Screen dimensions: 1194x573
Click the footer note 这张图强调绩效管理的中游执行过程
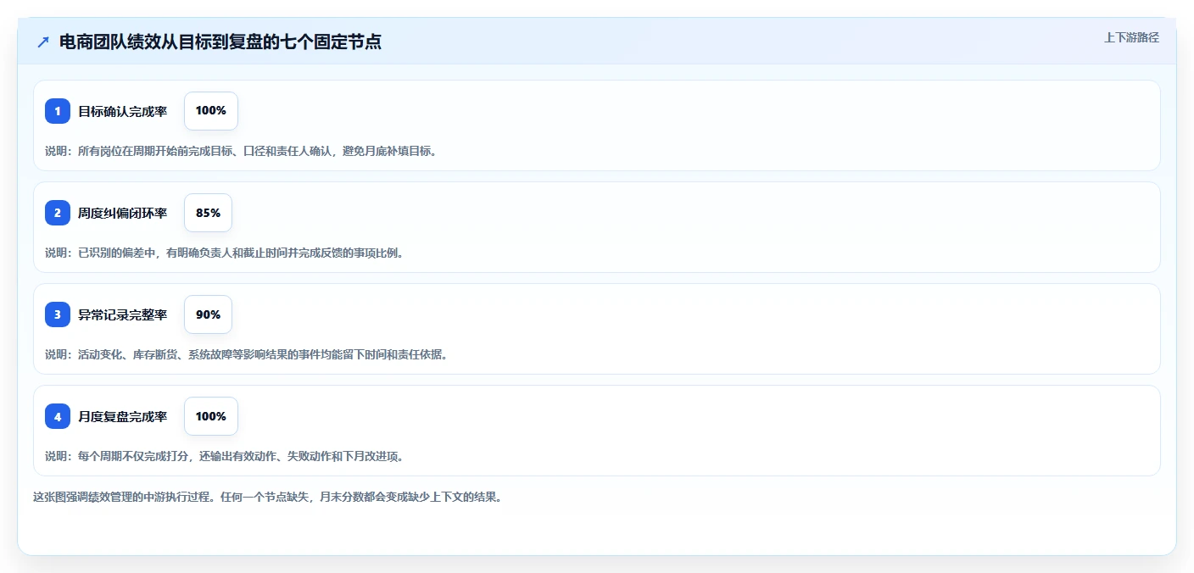point(268,497)
